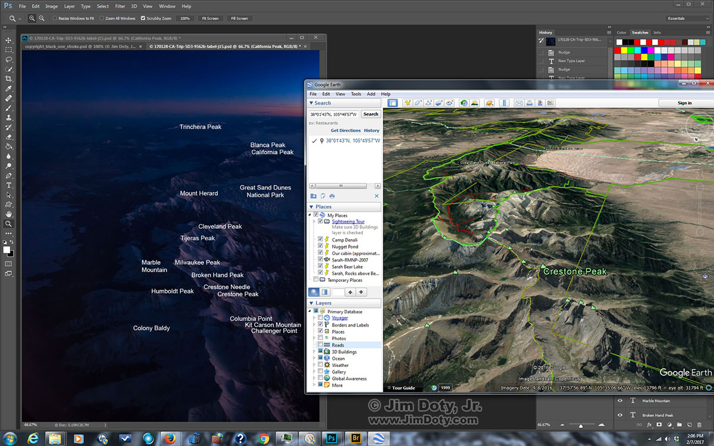Select the Move tool in Photoshop

[x=8, y=40]
